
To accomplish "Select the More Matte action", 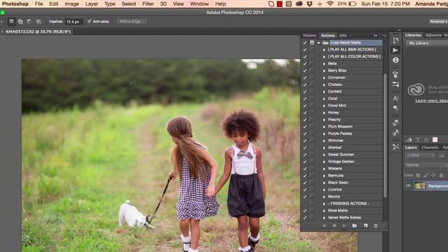I will click(x=337, y=211).
